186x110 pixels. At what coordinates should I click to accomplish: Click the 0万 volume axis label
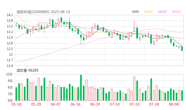tap(10, 100)
